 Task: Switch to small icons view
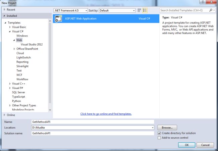[139, 10]
